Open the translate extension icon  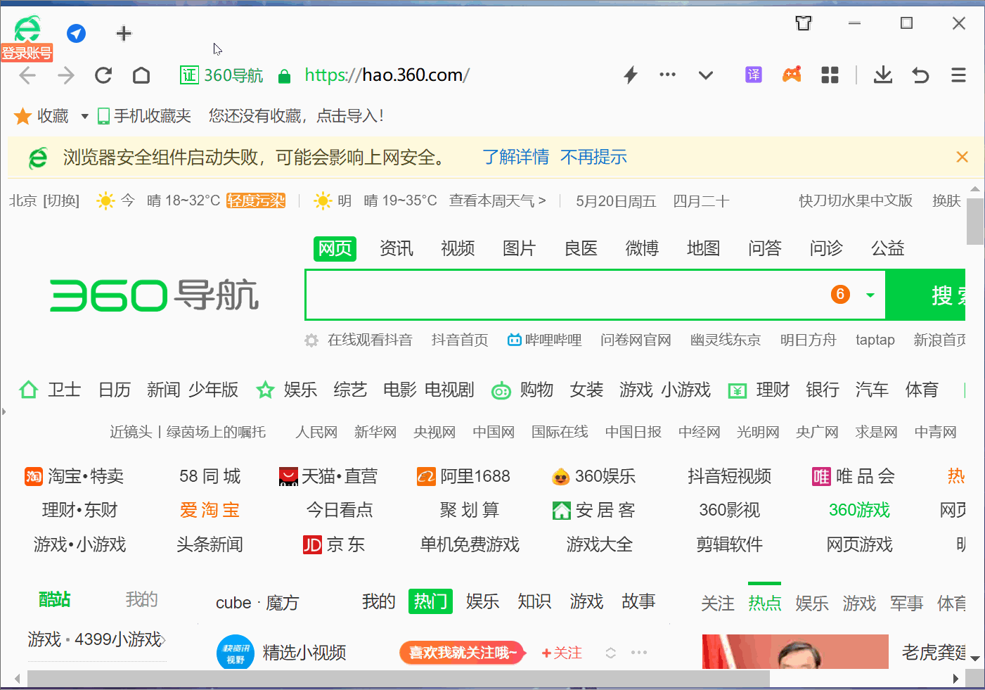[753, 75]
